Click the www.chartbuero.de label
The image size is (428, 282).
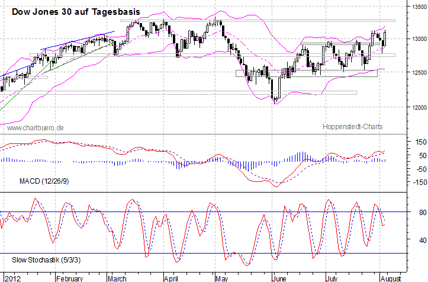click(36, 127)
